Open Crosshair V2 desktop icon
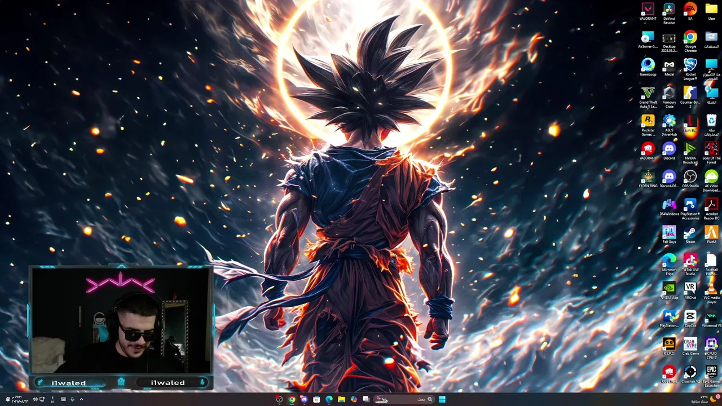The height and width of the screenshot is (406, 722). click(x=690, y=375)
